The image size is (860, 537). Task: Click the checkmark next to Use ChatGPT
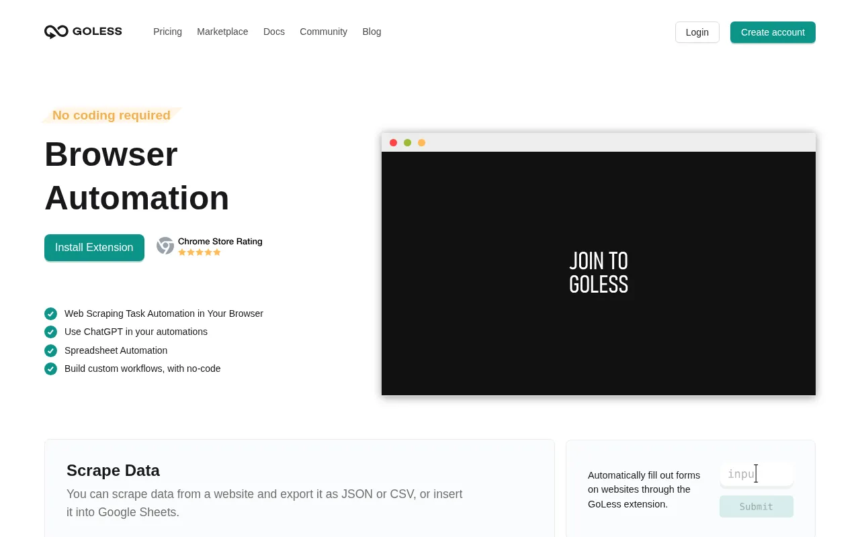pos(50,332)
